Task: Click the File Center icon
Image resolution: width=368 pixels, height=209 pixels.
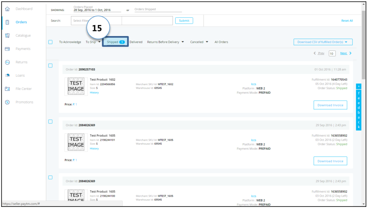Action: (7, 89)
